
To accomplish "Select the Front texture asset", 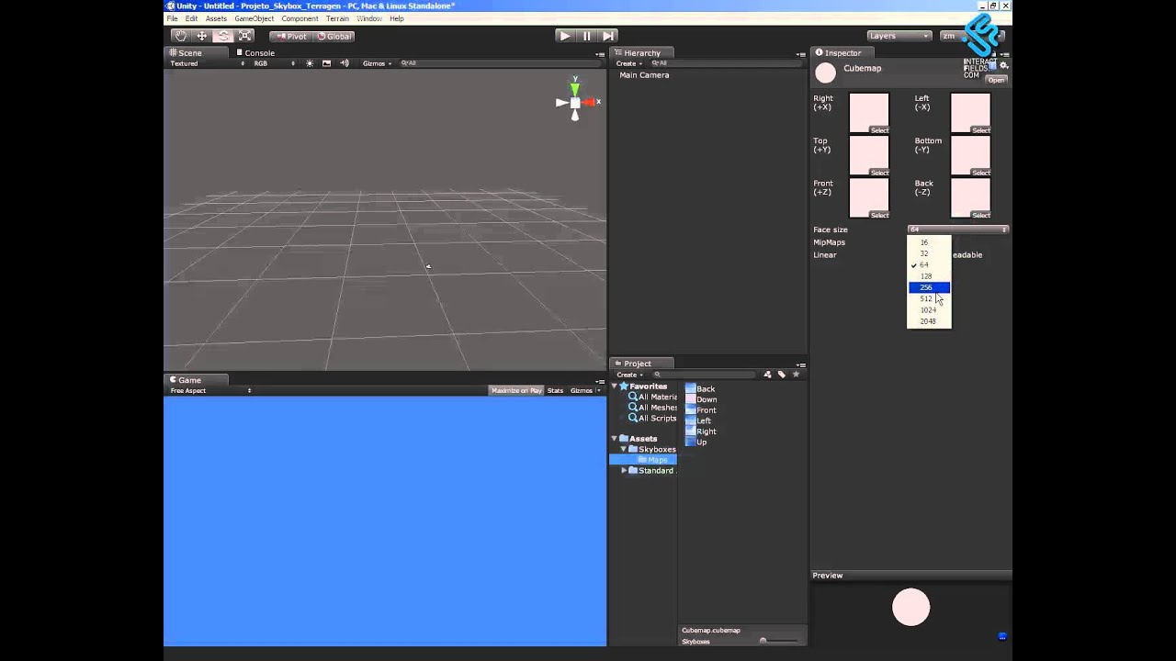I will point(701,410).
